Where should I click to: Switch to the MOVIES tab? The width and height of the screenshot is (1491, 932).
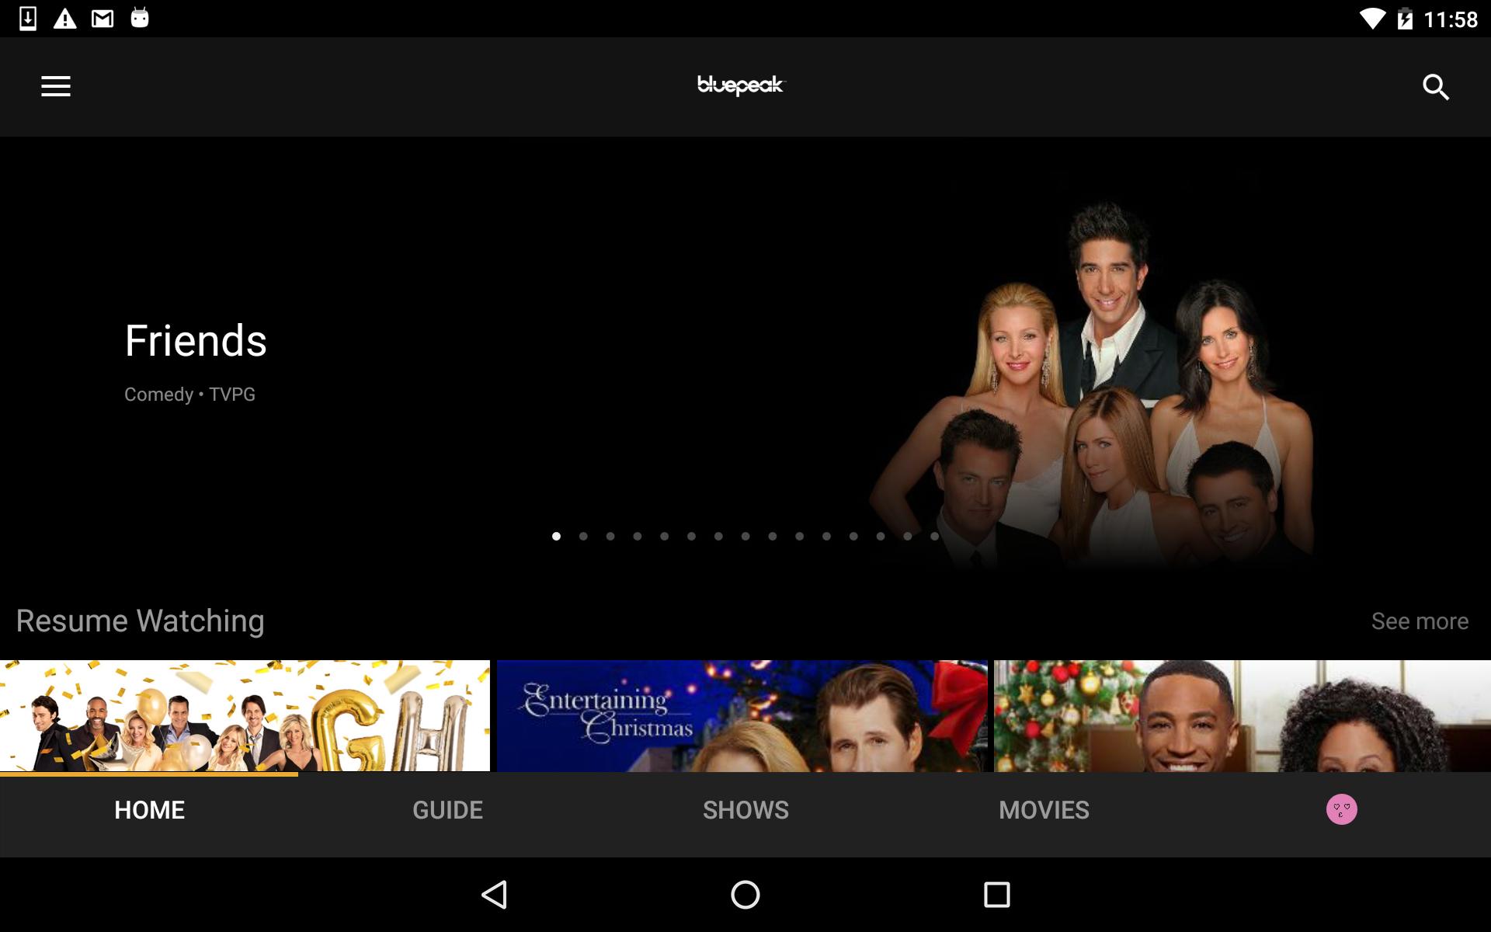coord(1044,810)
